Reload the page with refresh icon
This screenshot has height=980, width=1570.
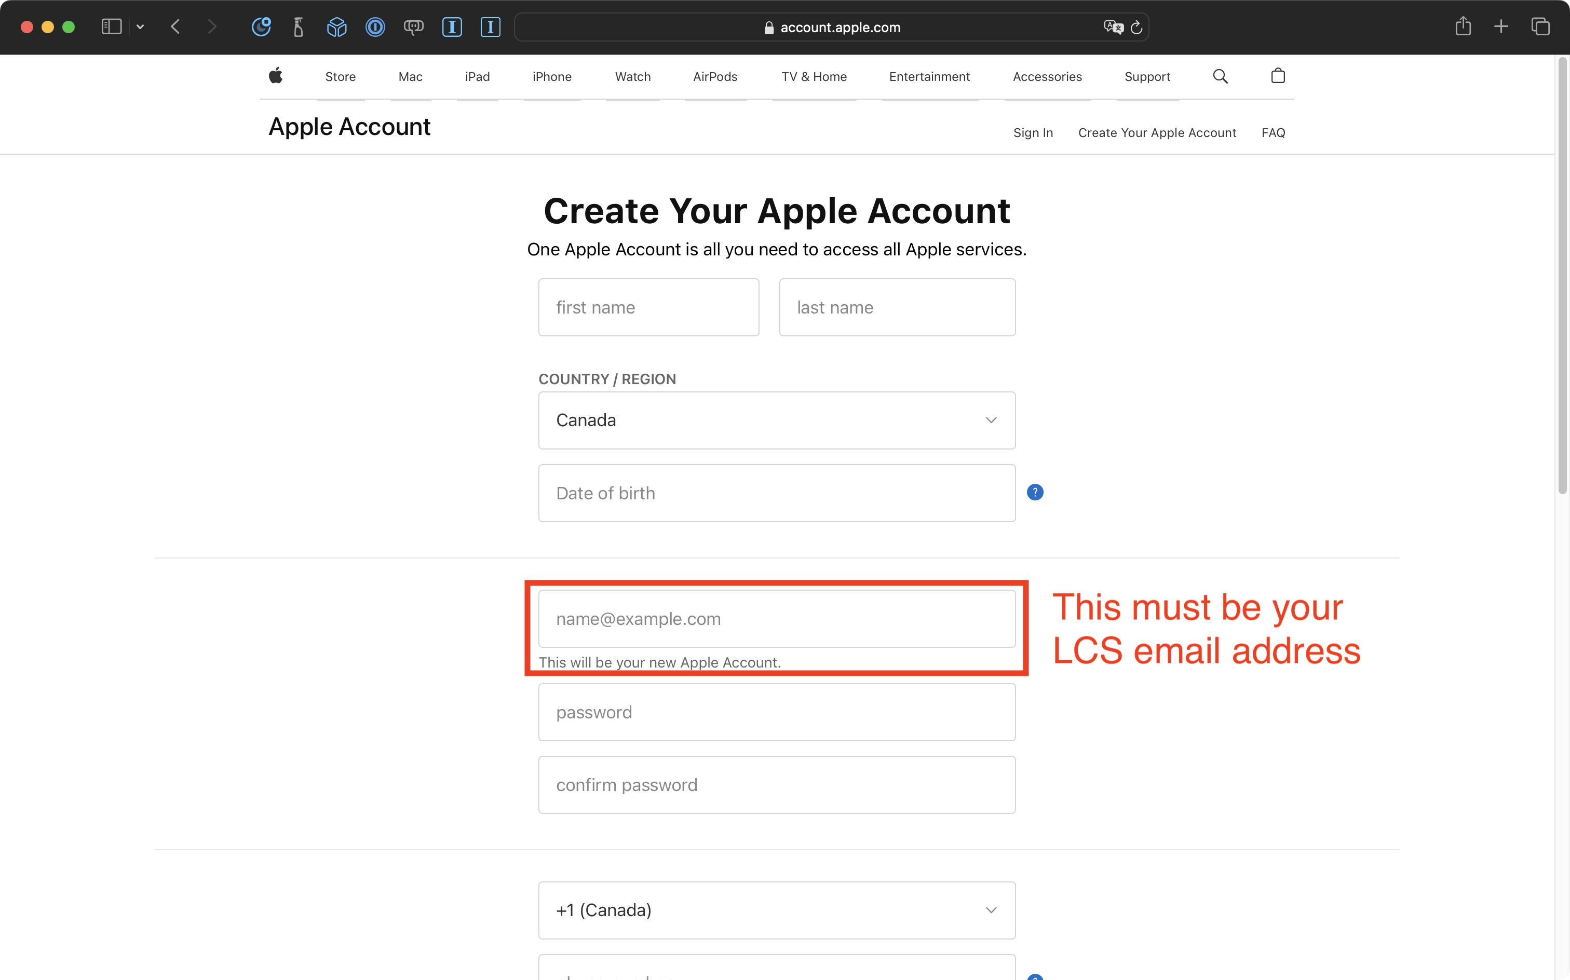coord(1136,27)
